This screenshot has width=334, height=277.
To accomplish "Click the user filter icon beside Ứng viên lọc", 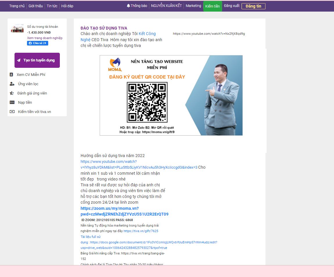I will pyautogui.click(x=12, y=84).
